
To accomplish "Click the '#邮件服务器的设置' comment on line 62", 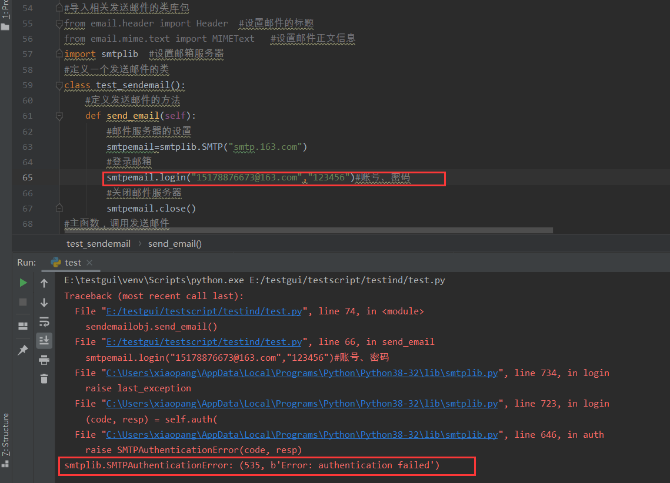I will coord(149,132).
